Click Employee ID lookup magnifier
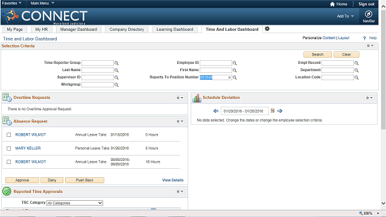This screenshot has width=386, height=217. click(235, 63)
